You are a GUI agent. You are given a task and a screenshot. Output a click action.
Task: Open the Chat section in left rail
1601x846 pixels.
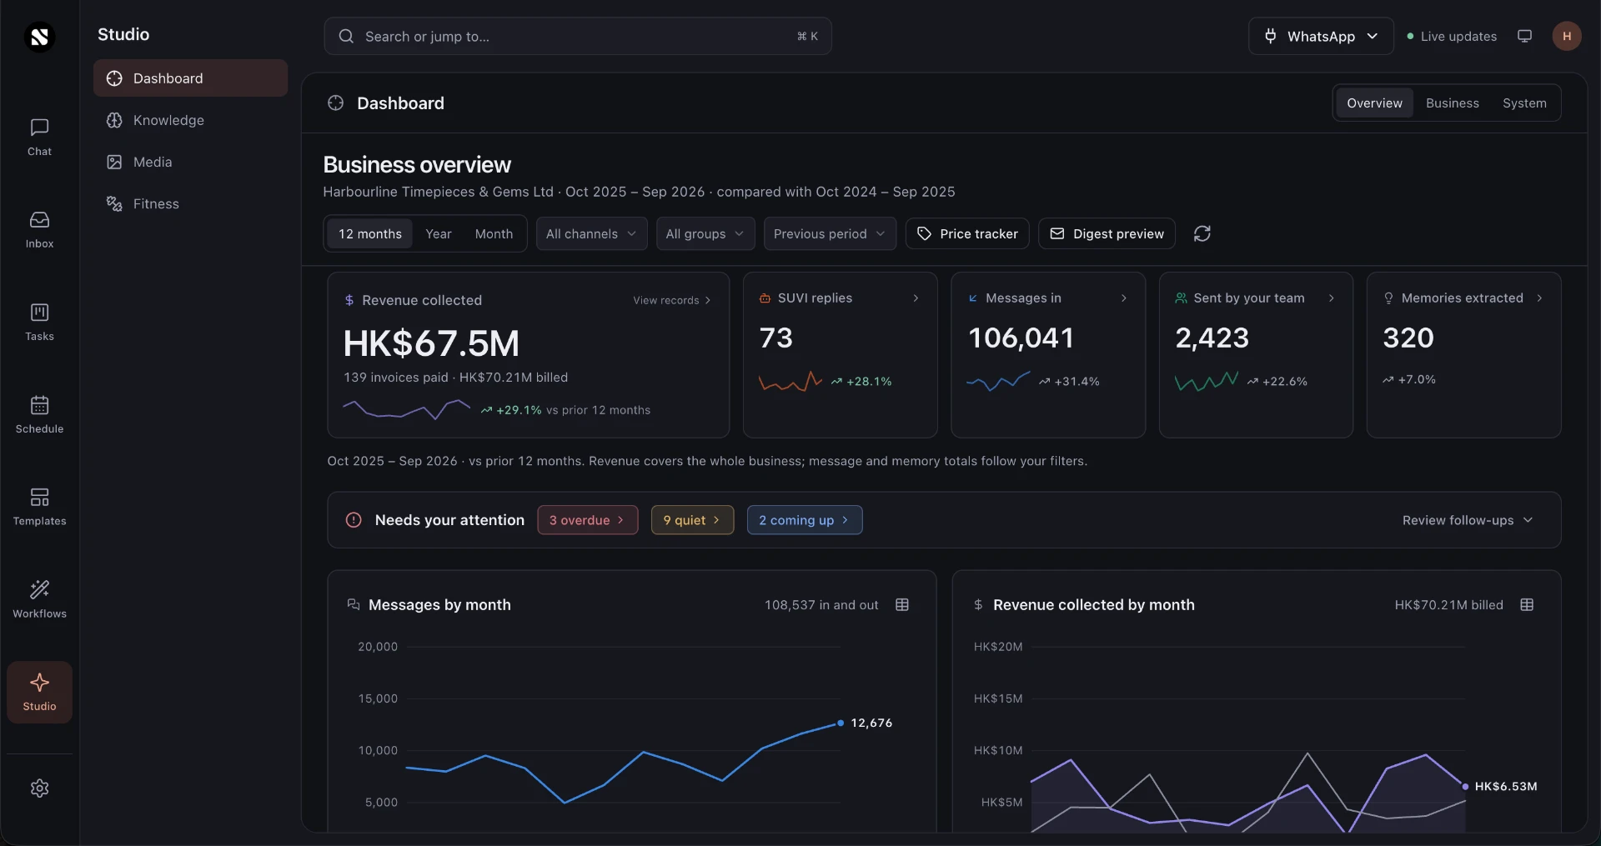pos(39,138)
